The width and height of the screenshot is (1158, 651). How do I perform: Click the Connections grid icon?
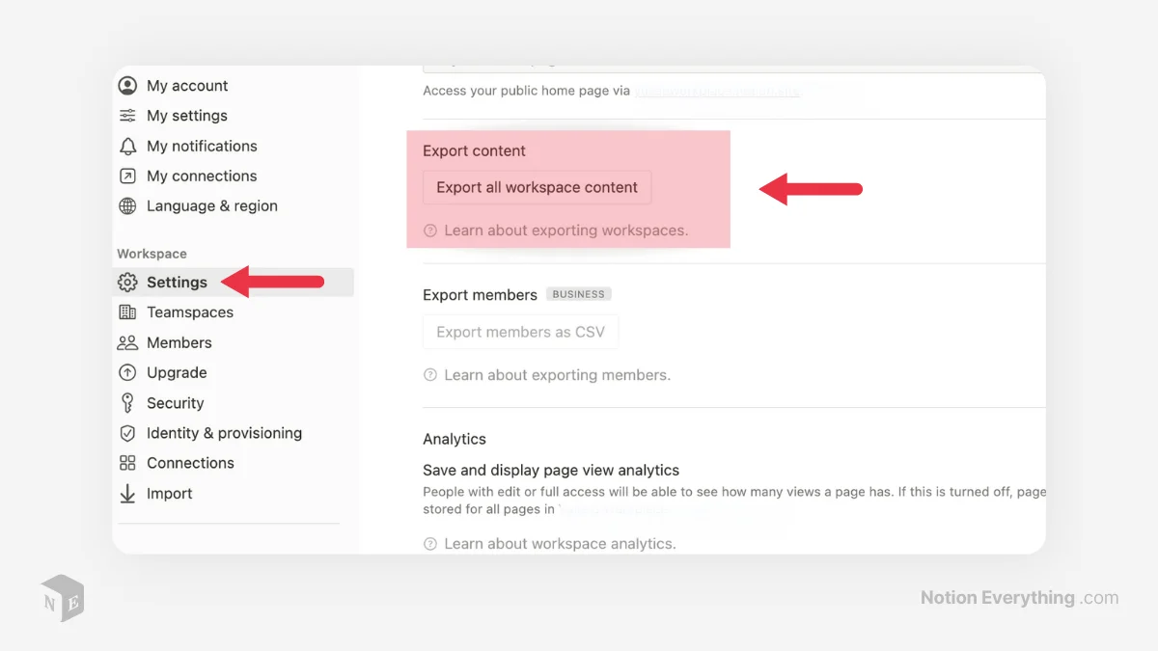pyautogui.click(x=127, y=463)
